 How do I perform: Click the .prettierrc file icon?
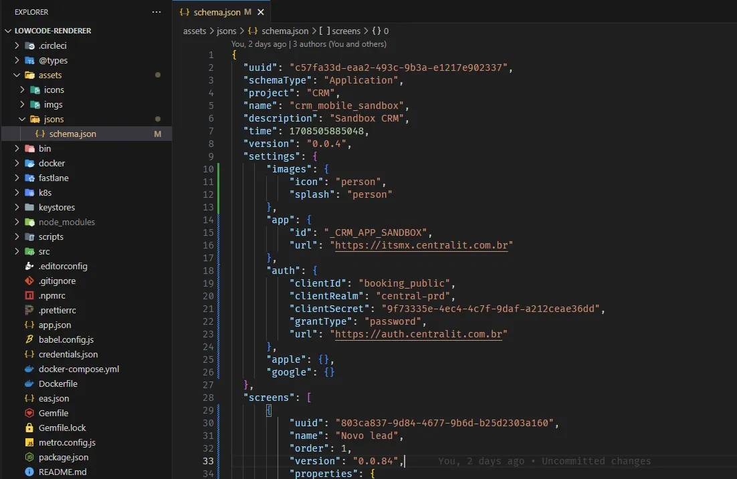29,310
